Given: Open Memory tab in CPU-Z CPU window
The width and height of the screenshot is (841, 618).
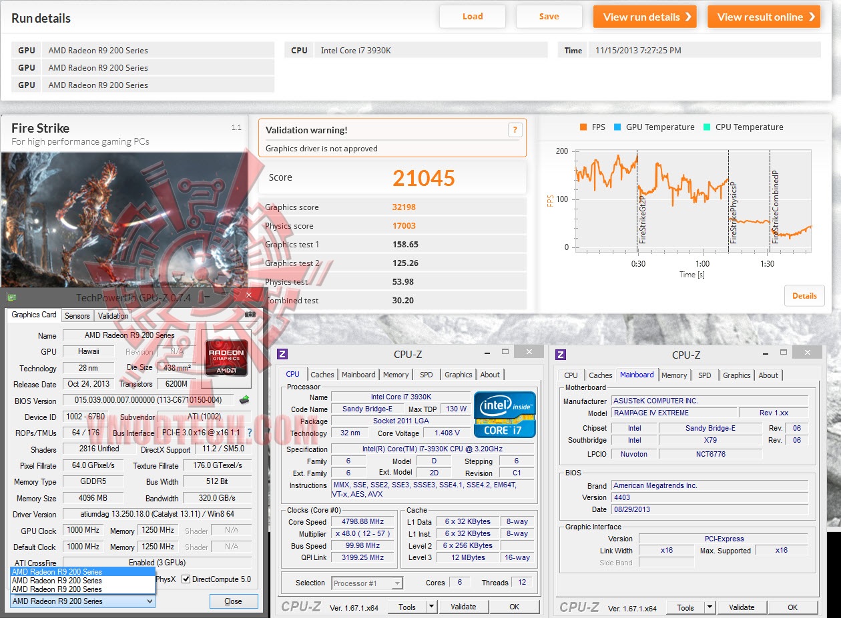Looking at the screenshot, I should tap(396, 375).
